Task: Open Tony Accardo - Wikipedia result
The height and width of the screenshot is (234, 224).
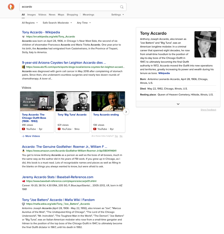Action: (x=41, y=32)
